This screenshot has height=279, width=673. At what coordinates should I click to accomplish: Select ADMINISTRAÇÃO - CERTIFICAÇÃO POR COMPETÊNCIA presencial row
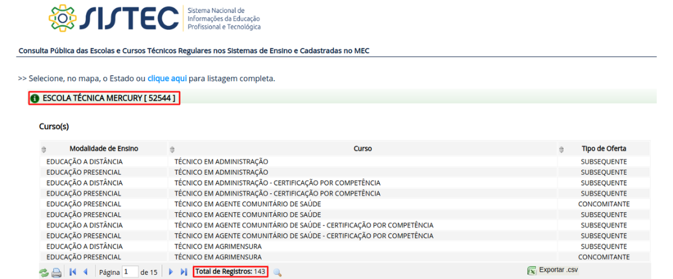(x=277, y=193)
